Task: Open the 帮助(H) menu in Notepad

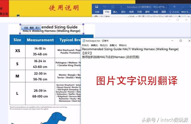Action: [x=123, y=45]
